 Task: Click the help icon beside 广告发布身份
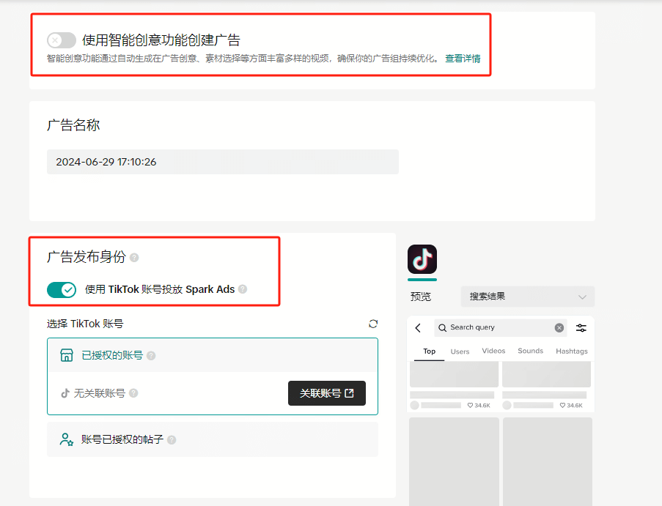pos(134,257)
